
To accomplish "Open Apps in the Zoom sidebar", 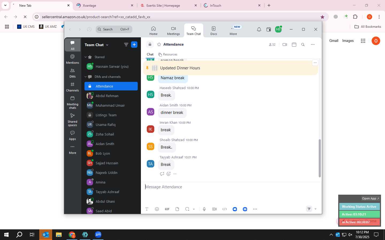I will [x=72, y=135].
